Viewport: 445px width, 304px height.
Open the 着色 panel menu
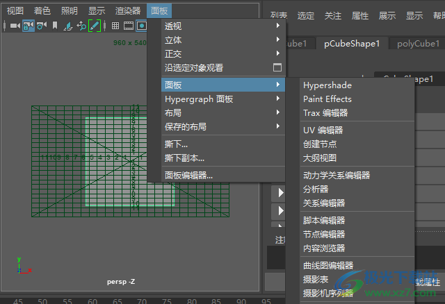(42, 11)
